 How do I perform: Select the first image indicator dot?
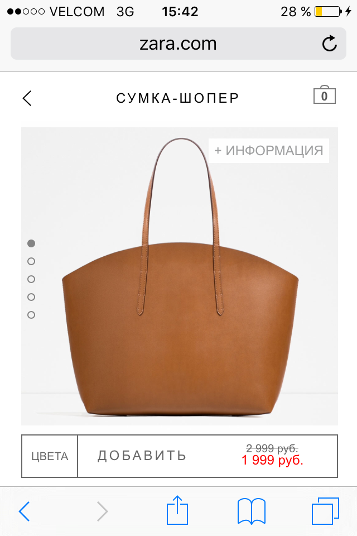[x=31, y=243]
